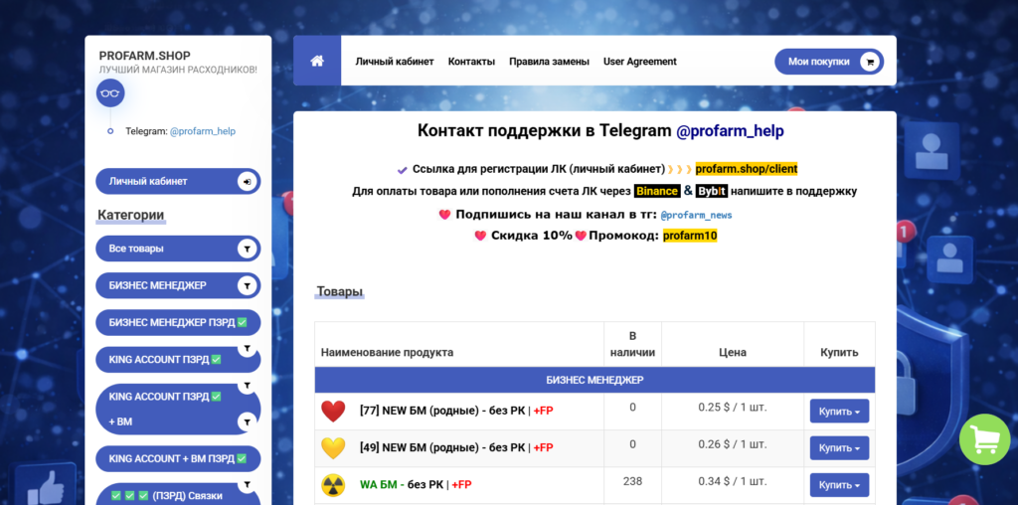Open Правила замены in the top menu
This screenshot has width=1018, height=505.
pos(549,62)
